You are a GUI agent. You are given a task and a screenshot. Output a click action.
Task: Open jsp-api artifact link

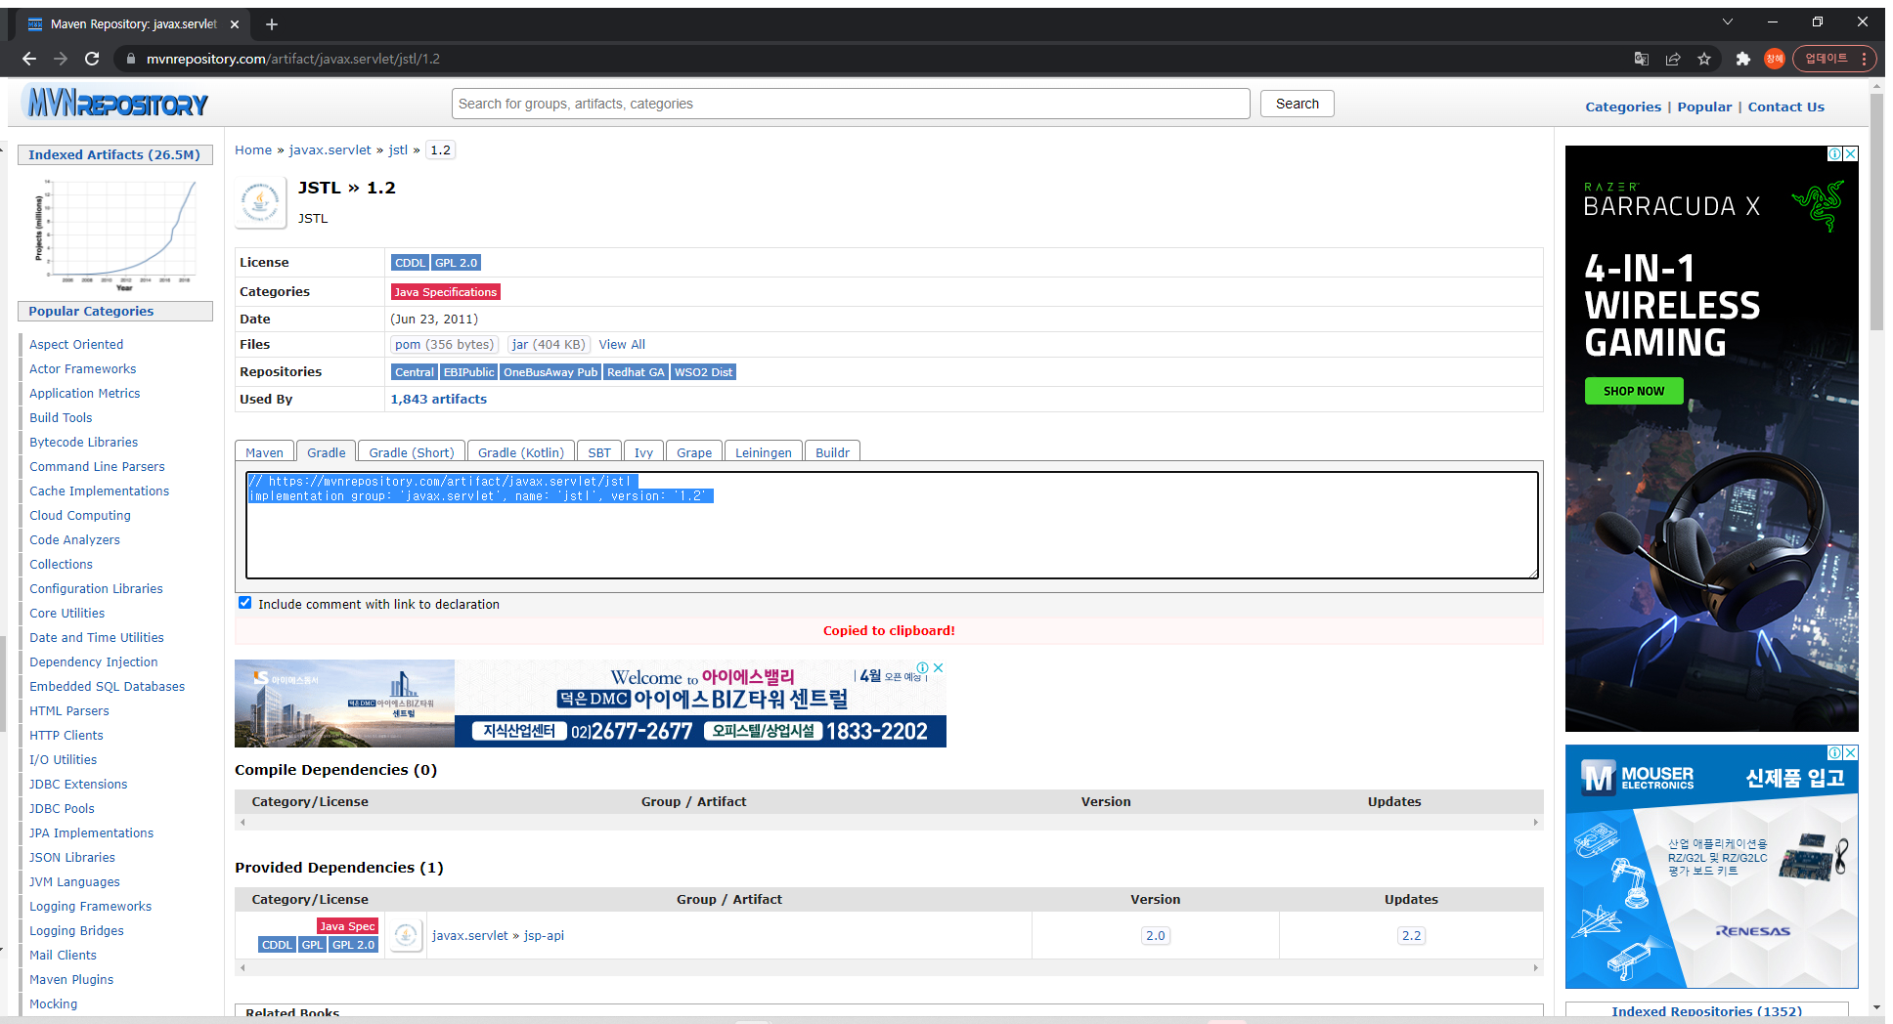pyautogui.click(x=544, y=935)
